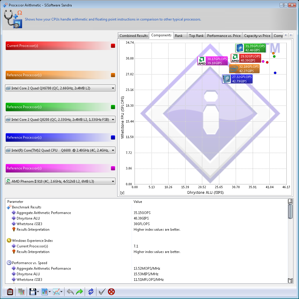Click the grey checkmark OK icon
Screen dimensions: 299x299
[102, 292]
